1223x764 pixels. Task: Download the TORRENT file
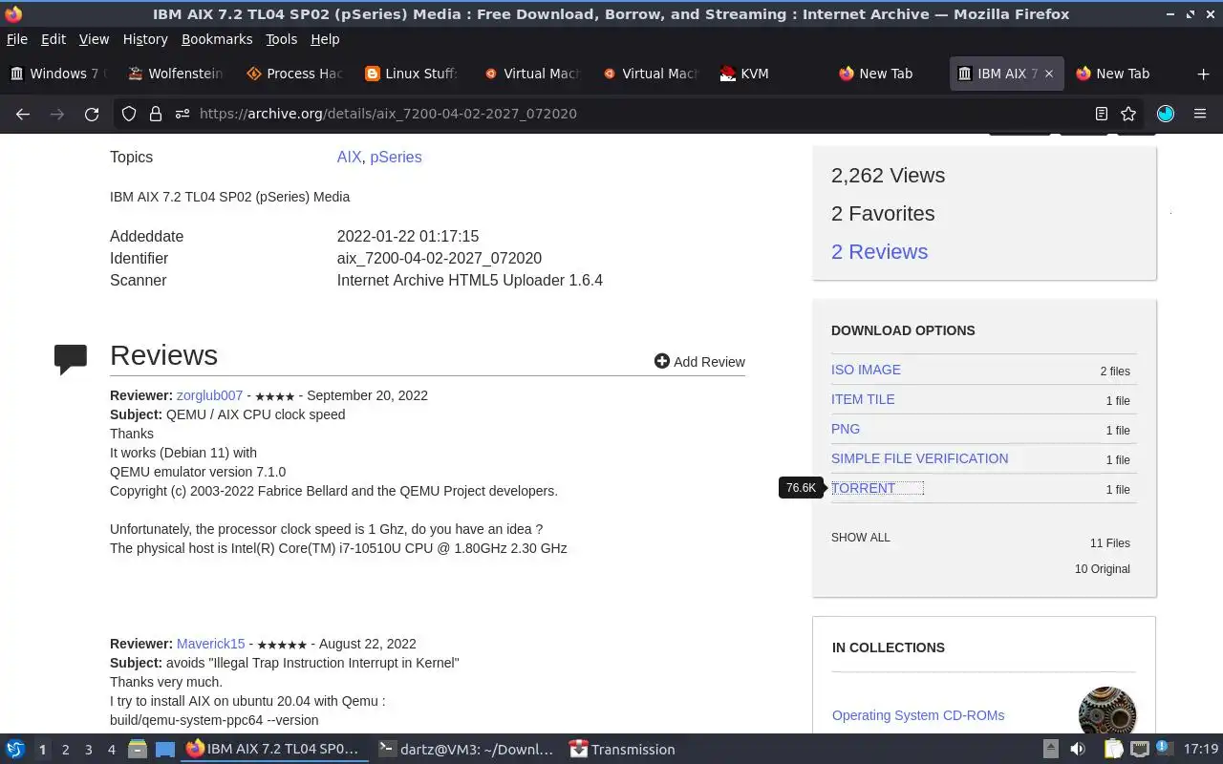(863, 488)
